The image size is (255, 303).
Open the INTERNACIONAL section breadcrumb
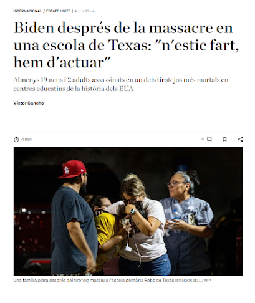(27, 11)
